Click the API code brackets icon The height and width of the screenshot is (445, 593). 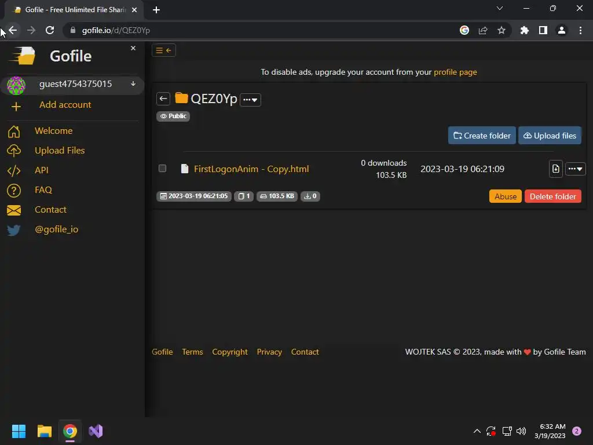pyautogui.click(x=14, y=171)
